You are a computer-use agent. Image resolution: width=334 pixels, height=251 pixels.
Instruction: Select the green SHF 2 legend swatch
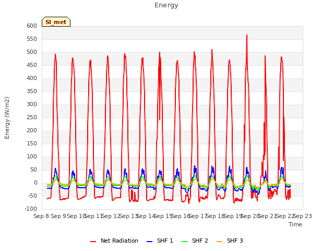click(x=184, y=242)
